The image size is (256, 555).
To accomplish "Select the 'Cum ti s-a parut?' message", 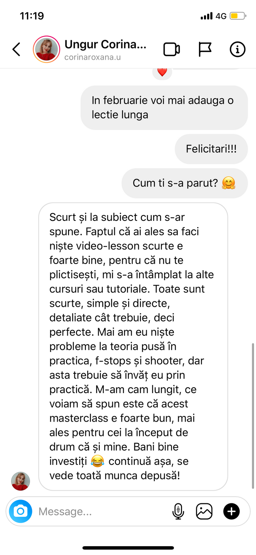I will click(x=184, y=183).
